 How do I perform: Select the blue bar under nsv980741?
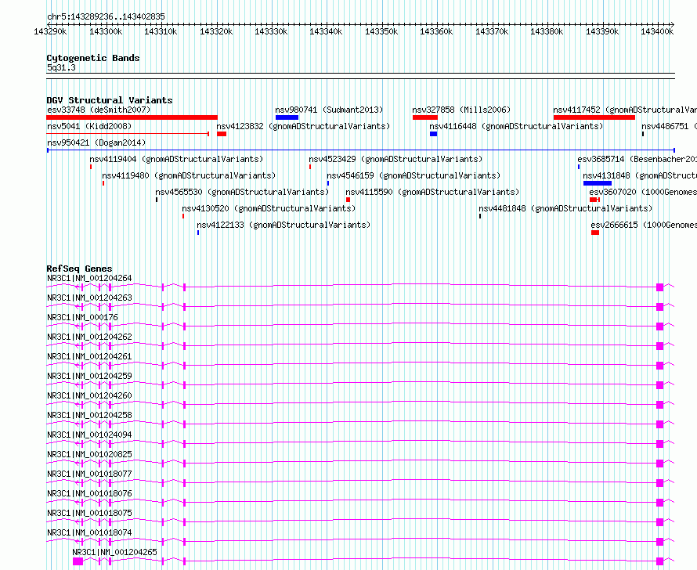(x=287, y=117)
